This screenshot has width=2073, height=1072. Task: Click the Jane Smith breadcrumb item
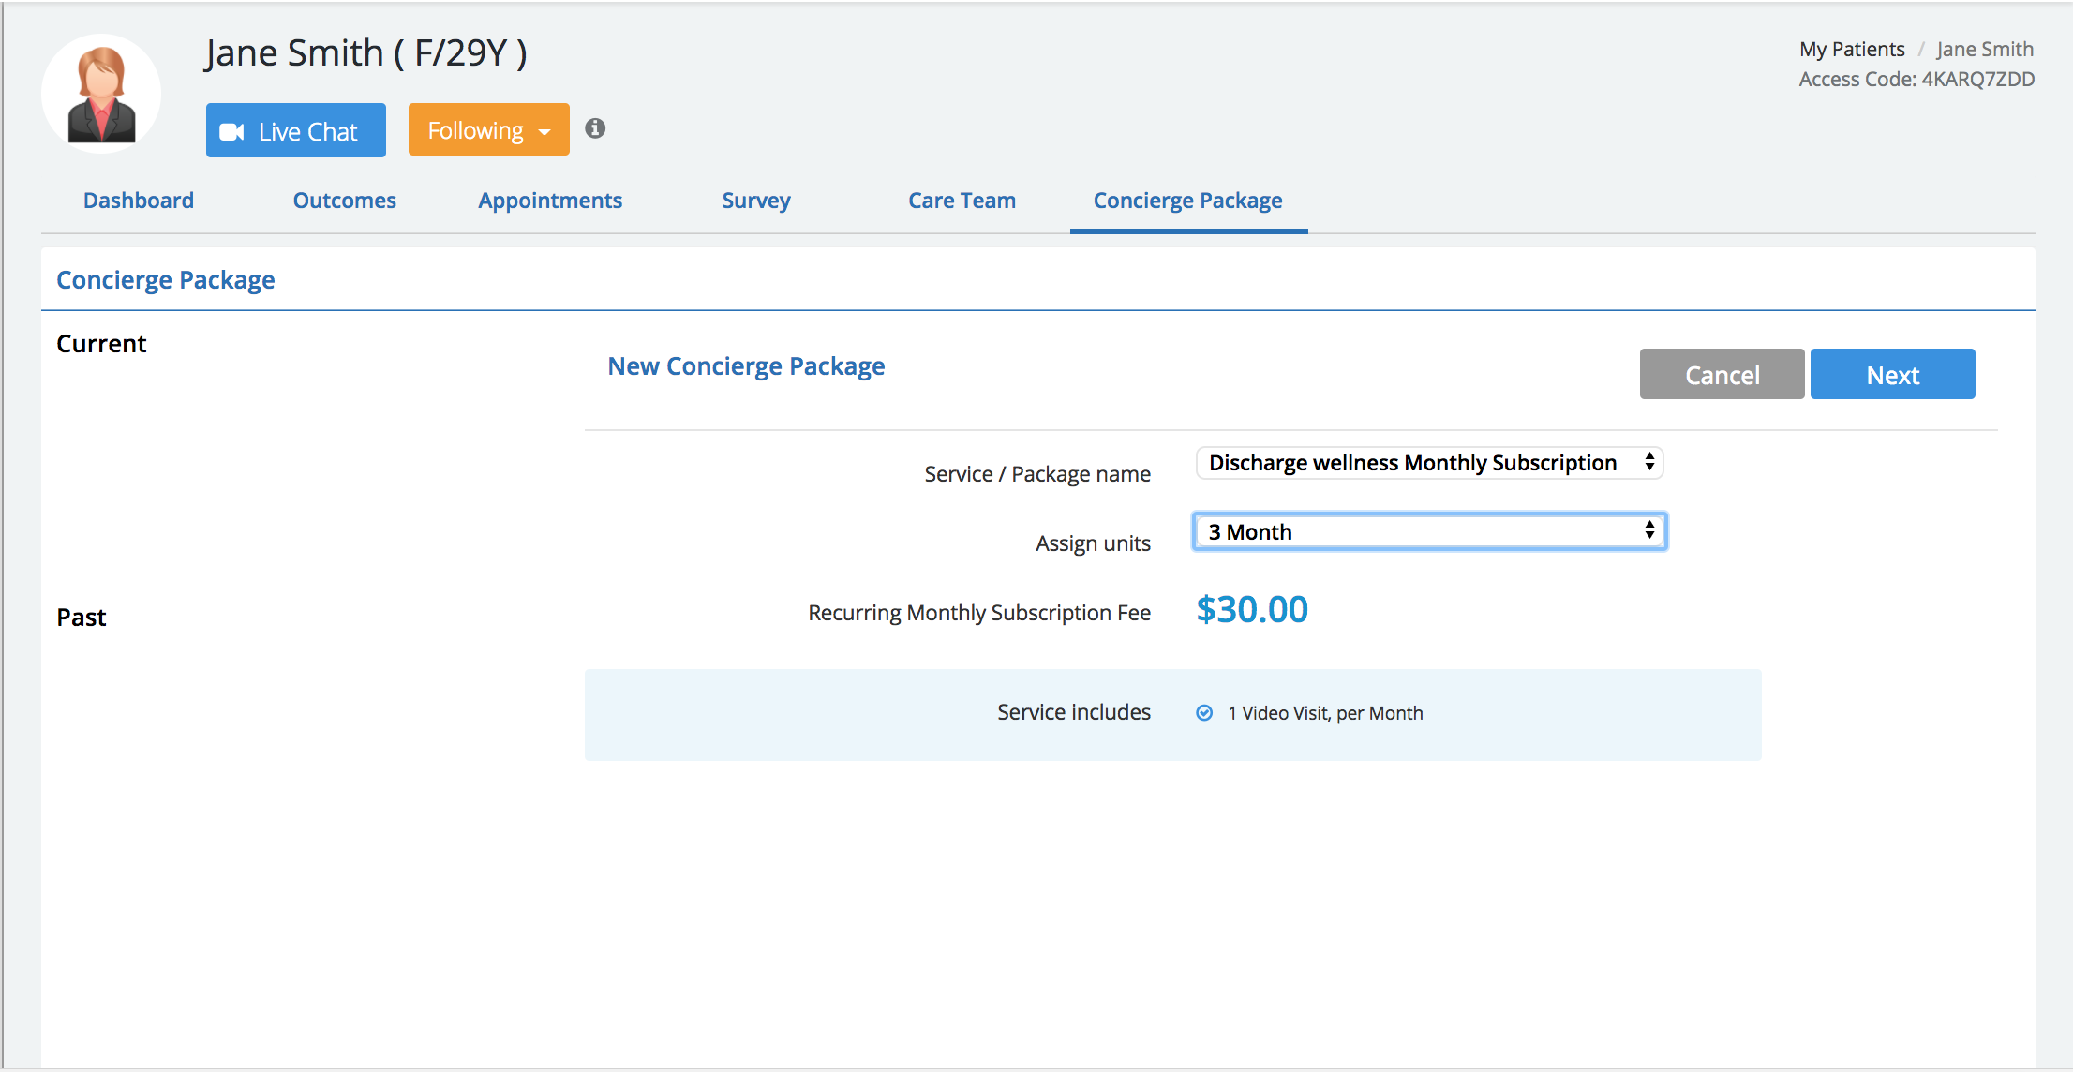coord(1985,49)
